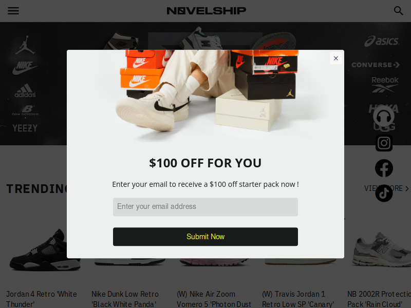The image size is (411, 308).
Task: Select the Yeezy brand logo
Action: pos(25,128)
